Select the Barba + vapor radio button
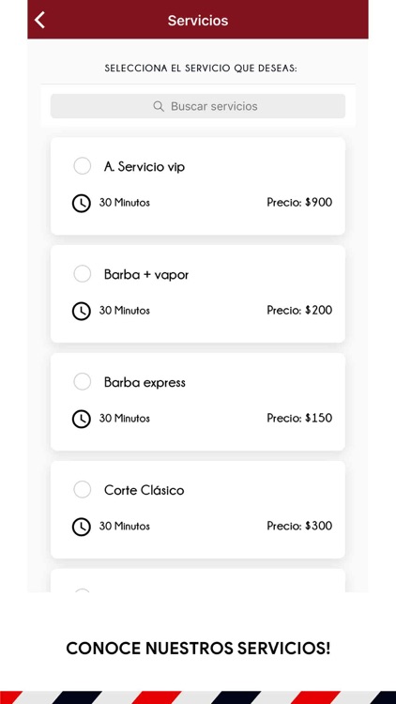The image size is (396, 704). pyautogui.click(x=83, y=273)
